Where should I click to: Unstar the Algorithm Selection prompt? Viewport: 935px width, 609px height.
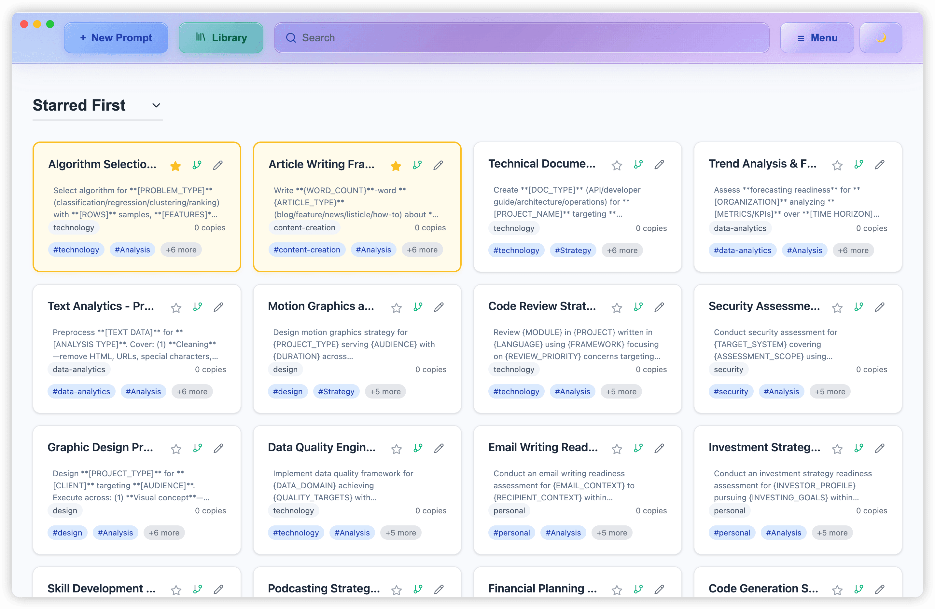tap(175, 165)
